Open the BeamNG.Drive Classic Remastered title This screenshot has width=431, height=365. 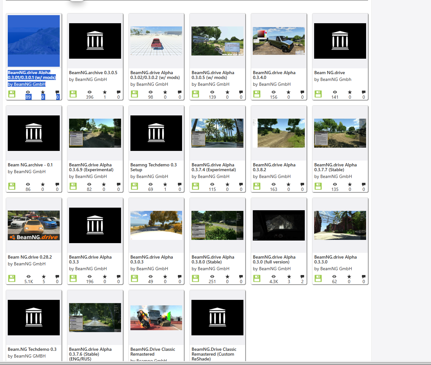pyautogui.click(x=153, y=352)
